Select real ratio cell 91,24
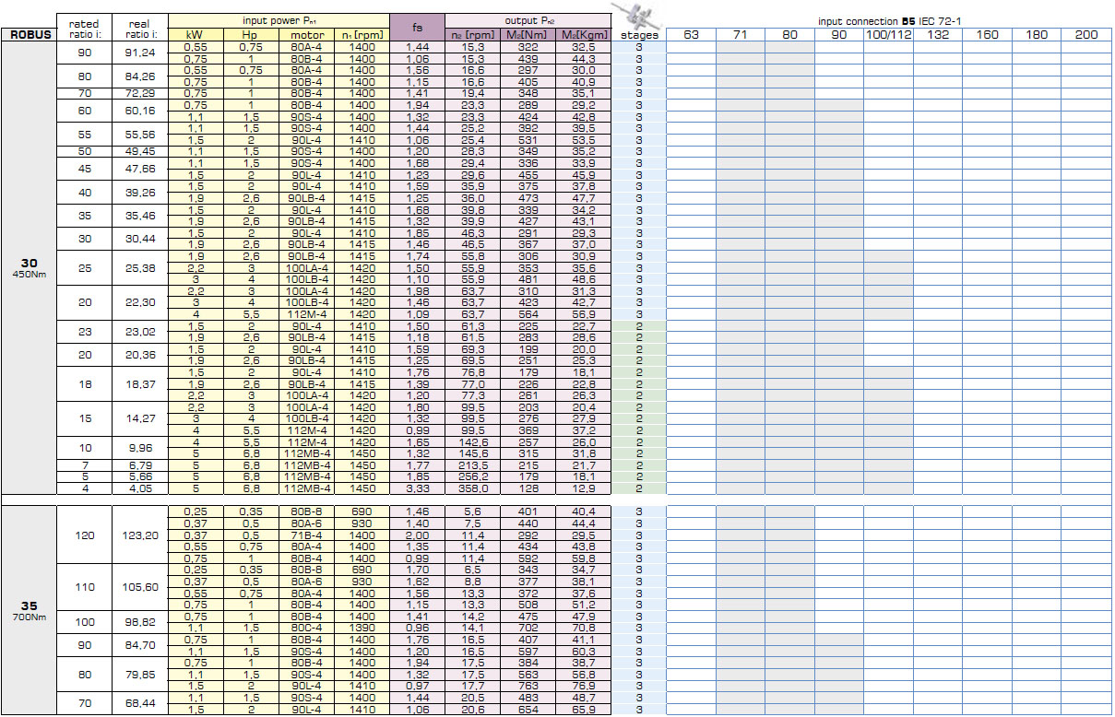Image resolution: width=1115 pixels, height=717 pixels. [x=139, y=53]
